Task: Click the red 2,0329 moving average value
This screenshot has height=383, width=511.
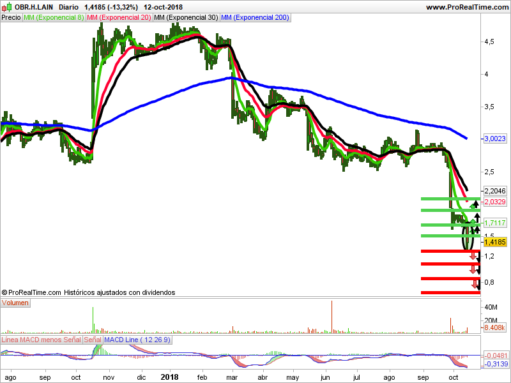Action: [x=495, y=202]
